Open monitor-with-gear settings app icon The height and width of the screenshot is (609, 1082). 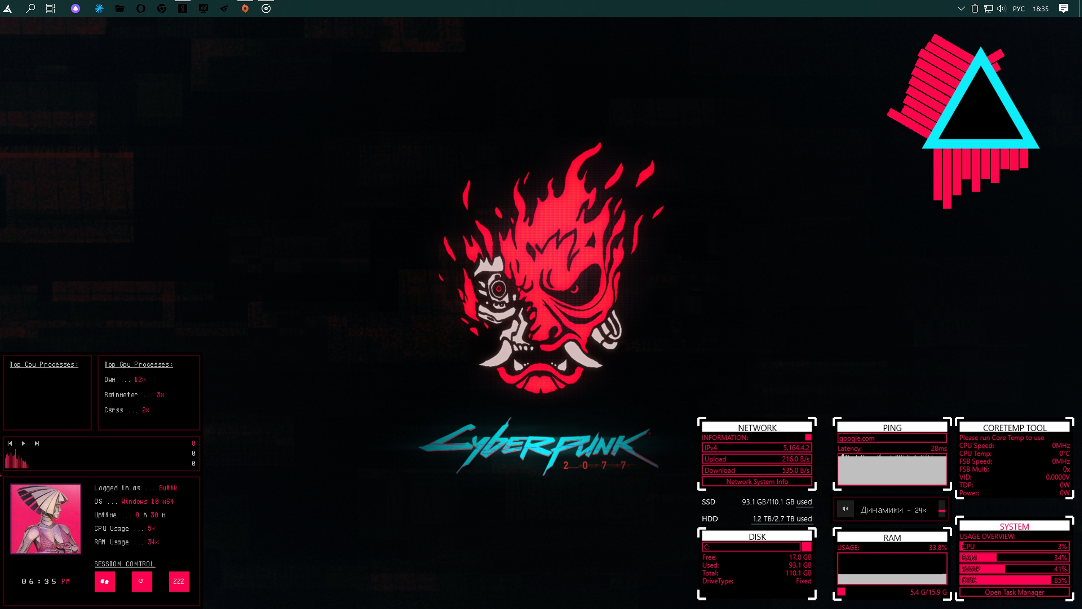point(203,8)
